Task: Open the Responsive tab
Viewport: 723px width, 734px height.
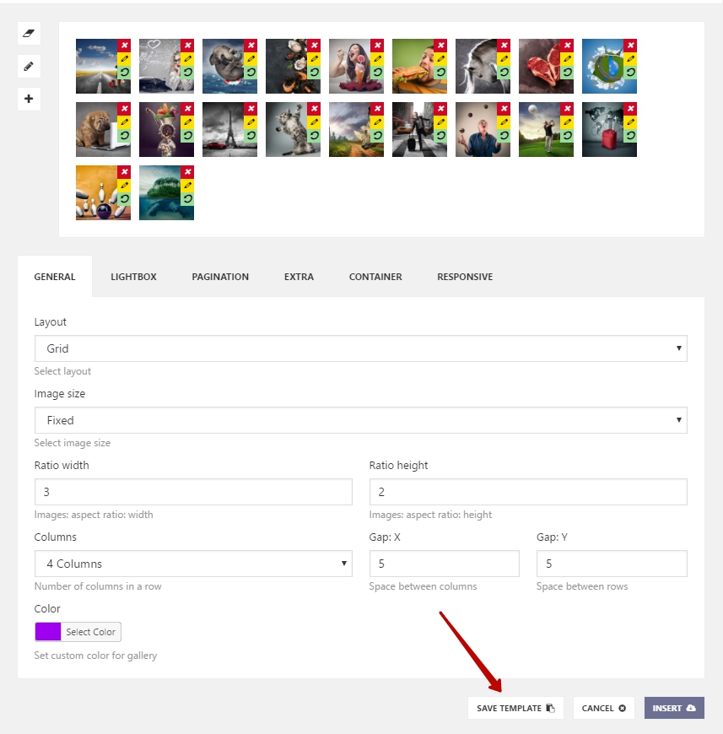Action: (465, 277)
